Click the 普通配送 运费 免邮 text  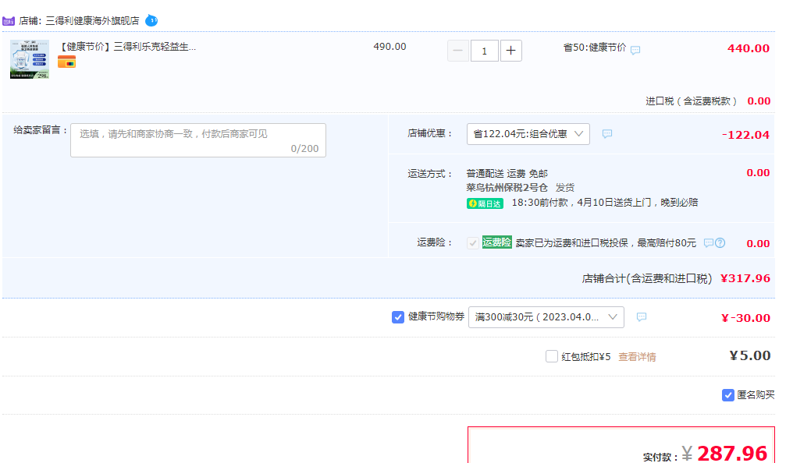point(507,174)
